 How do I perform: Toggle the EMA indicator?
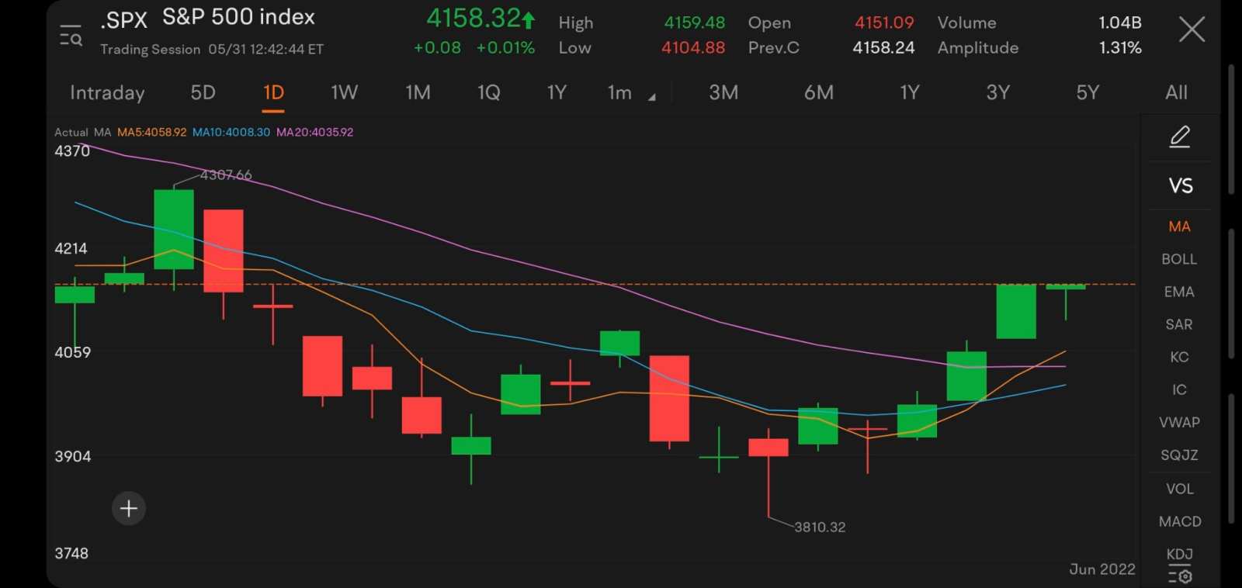1179,292
